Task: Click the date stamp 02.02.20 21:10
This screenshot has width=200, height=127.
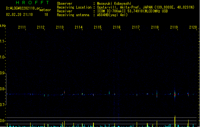Action: [19, 15]
